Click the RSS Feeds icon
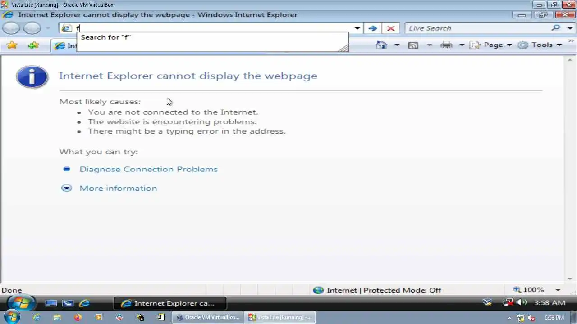This screenshot has height=324, width=577. click(x=413, y=45)
